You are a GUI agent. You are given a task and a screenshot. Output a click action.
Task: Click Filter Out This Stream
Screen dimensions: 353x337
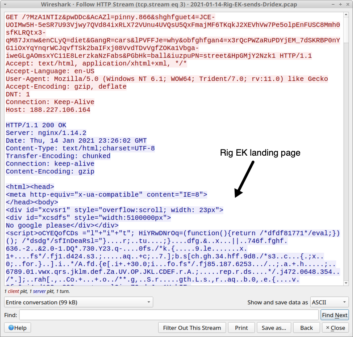pyautogui.click(x=192, y=328)
